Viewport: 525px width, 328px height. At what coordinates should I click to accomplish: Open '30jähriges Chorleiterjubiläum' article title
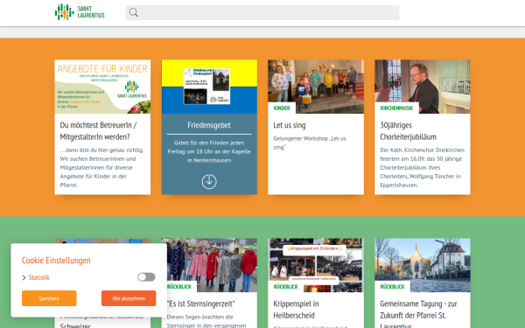pyautogui.click(x=408, y=131)
